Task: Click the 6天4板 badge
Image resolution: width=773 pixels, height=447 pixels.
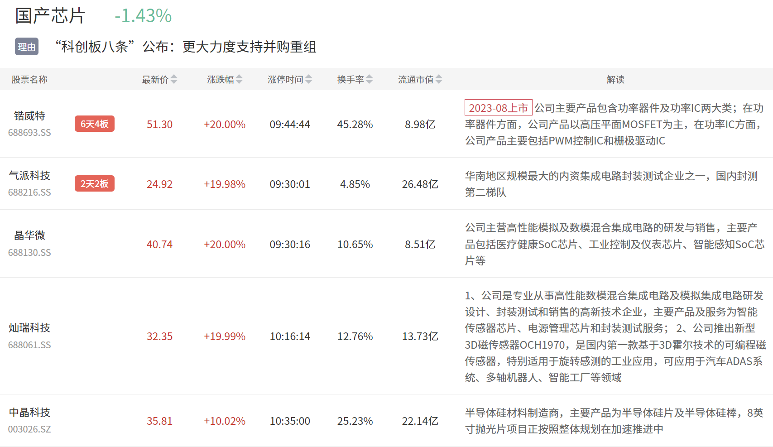Action: (95, 124)
